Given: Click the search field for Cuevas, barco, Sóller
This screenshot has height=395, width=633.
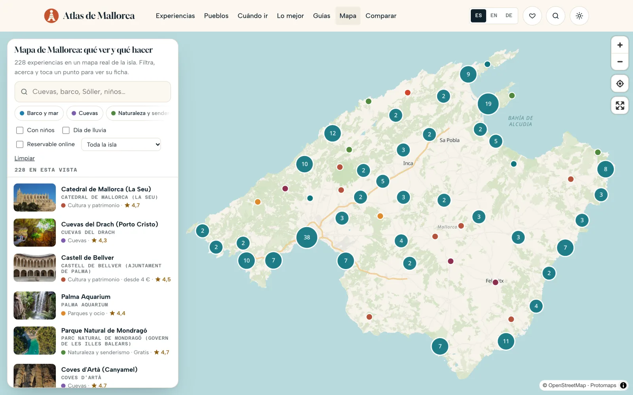Looking at the screenshot, I should tap(93, 92).
